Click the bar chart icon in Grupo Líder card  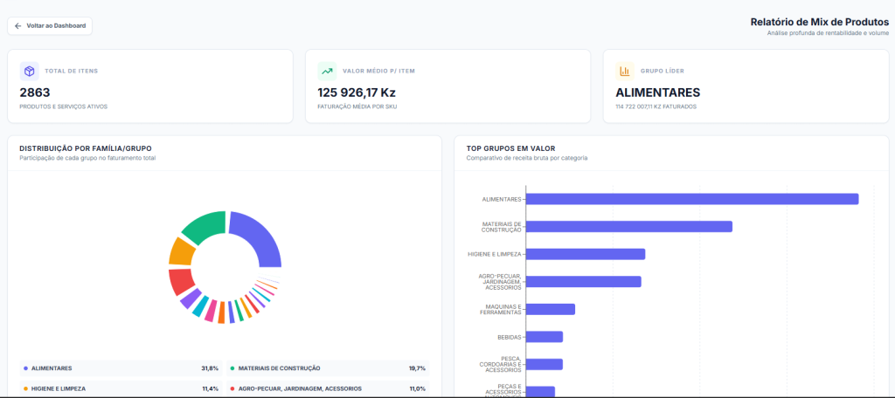coord(624,72)
